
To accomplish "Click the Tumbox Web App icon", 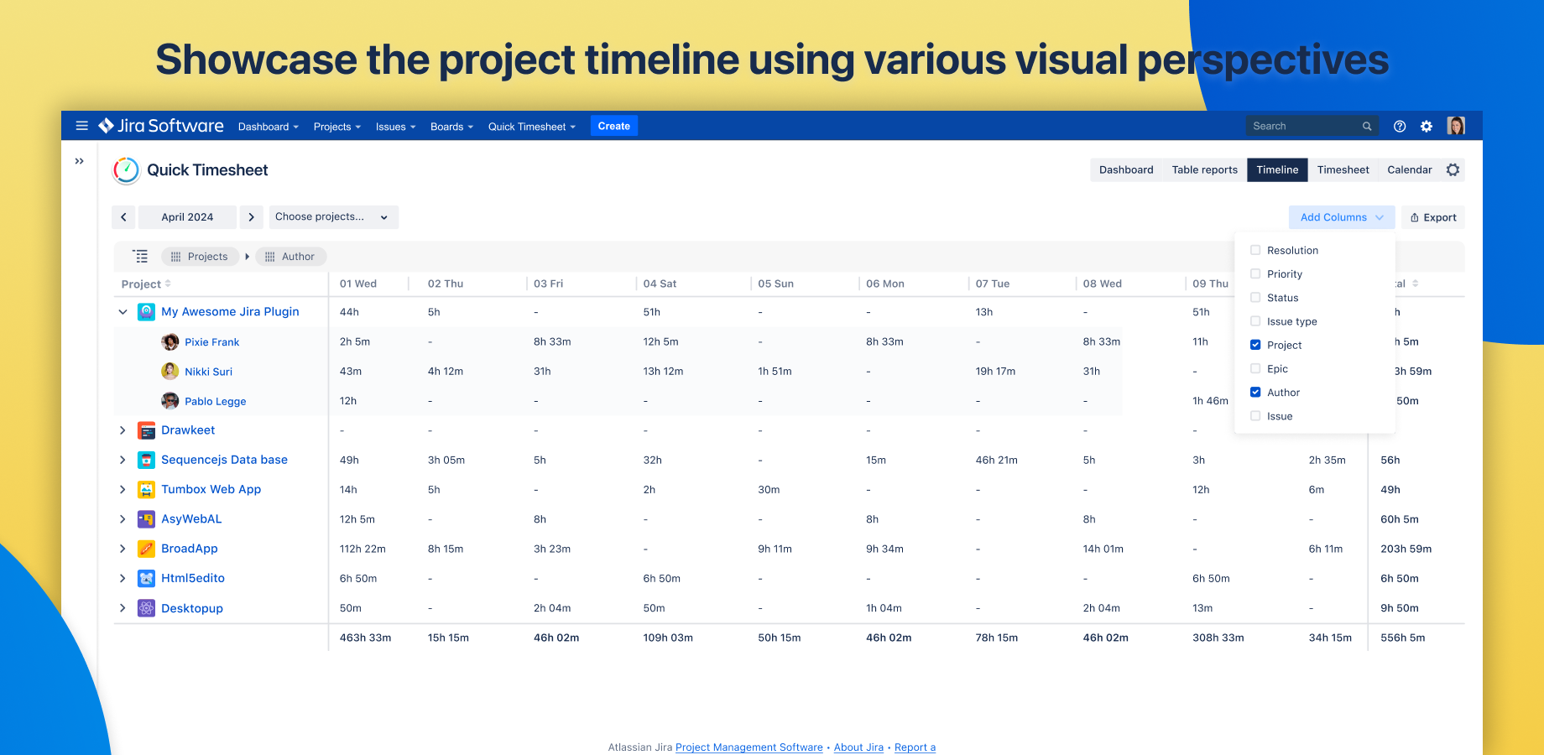I will click(x=146, y=489).
